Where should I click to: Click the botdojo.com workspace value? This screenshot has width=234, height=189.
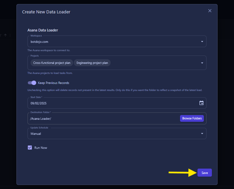40,42
